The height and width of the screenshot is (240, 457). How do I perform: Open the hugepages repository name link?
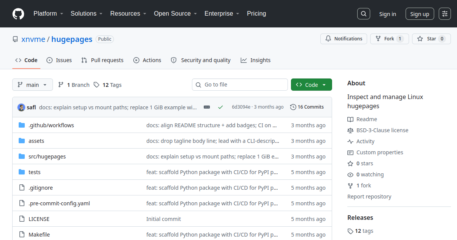pyautogui.click(x=72, y=39)
